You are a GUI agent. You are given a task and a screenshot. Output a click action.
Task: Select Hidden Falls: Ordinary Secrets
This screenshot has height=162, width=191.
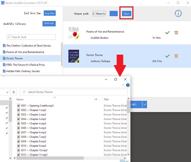[x=23, y=71]
